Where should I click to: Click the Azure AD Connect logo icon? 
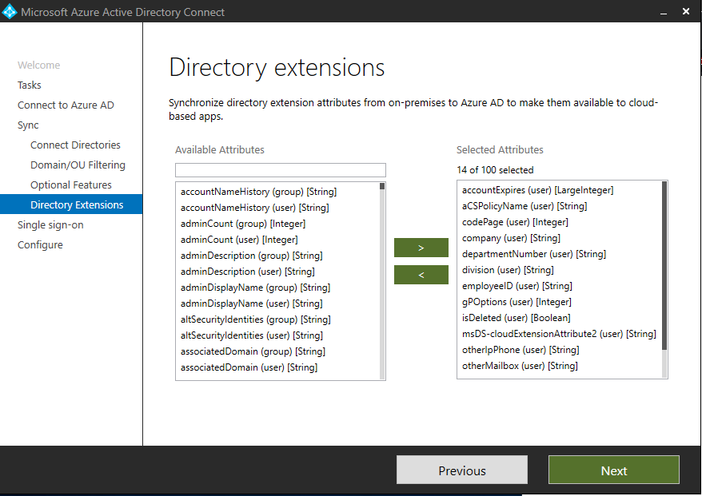point(11,11)
